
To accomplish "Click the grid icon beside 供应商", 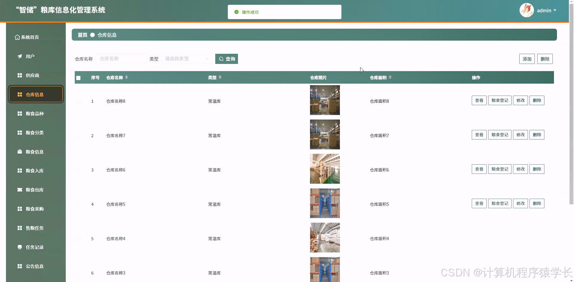I will click(x=19, y=75).
